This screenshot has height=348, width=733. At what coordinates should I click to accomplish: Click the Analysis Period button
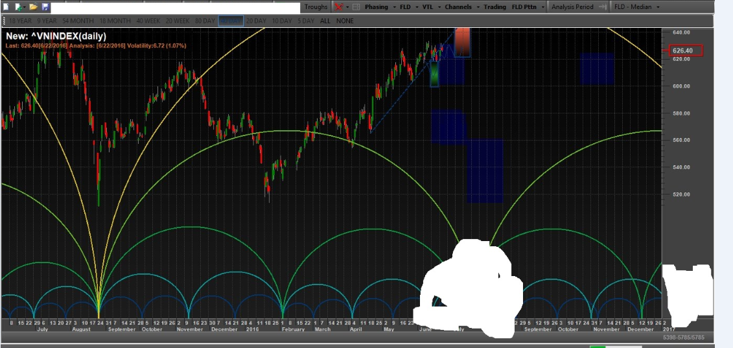[x=572, y=7]
